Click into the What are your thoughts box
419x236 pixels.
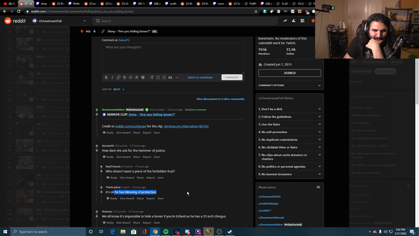[173, 58]
